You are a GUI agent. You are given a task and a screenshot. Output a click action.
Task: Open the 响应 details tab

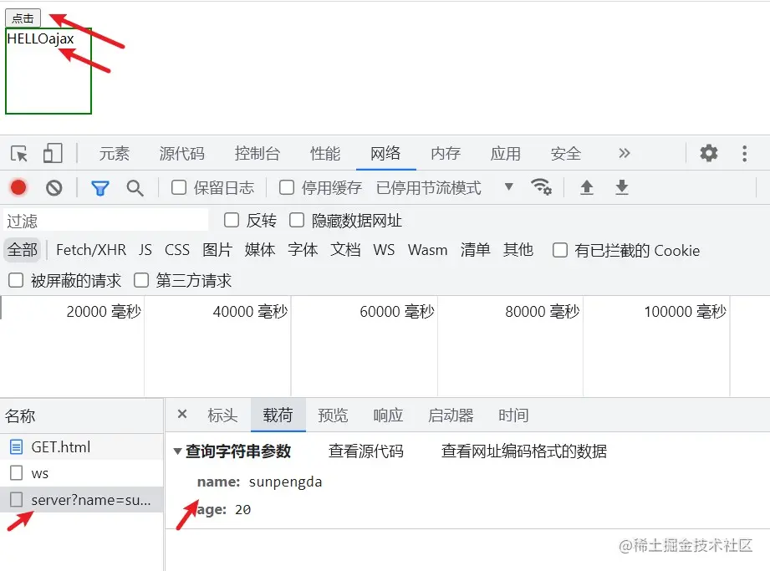point(388,416)
